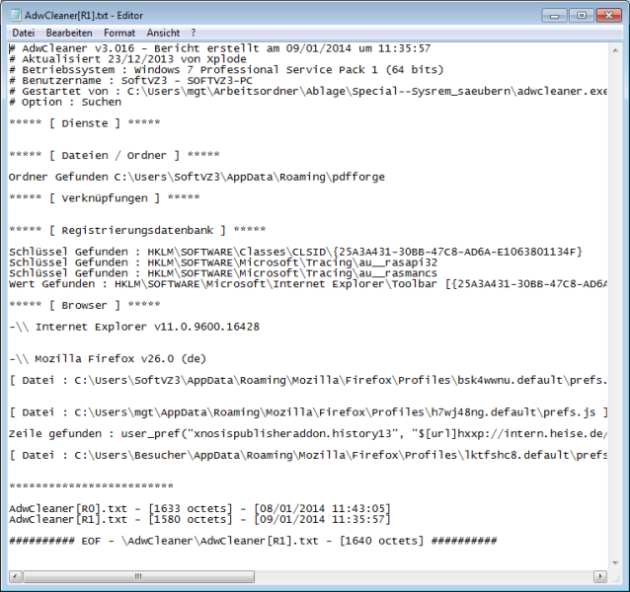Open the Ansicht menu
The image size is (630, 592).
click(x=163, y=33)
